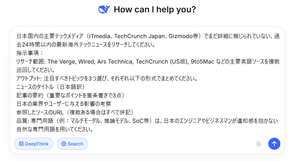Click the "参照したソースのURL" line

pos(75,112)
